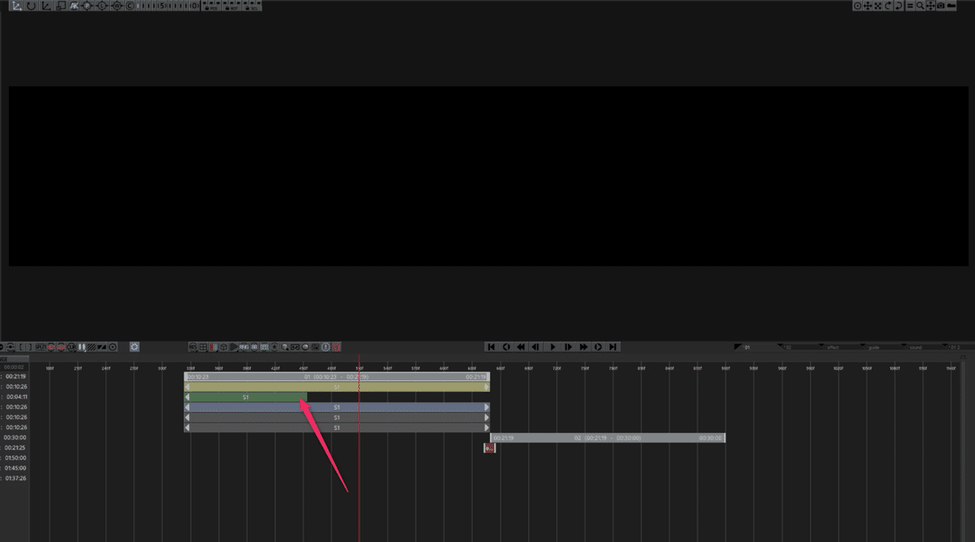Click the right trim arrow of the olive S1 clip
975x542 pixels.
point(487,387)
